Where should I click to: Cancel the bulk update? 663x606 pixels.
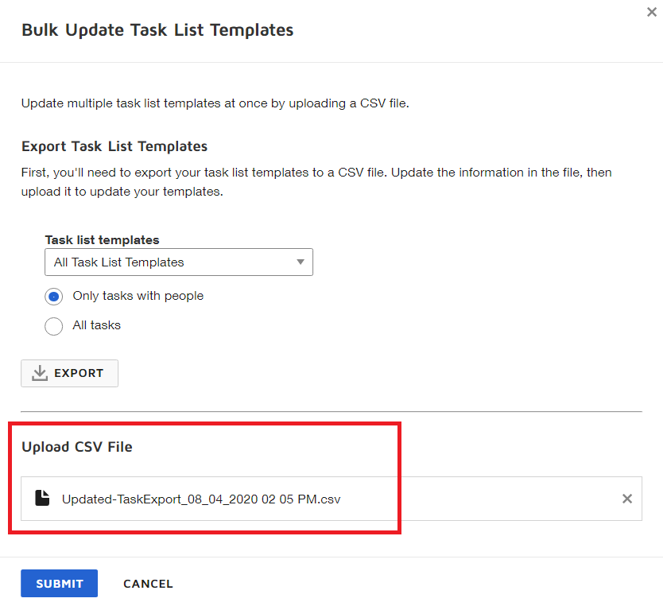click(148, 584)
